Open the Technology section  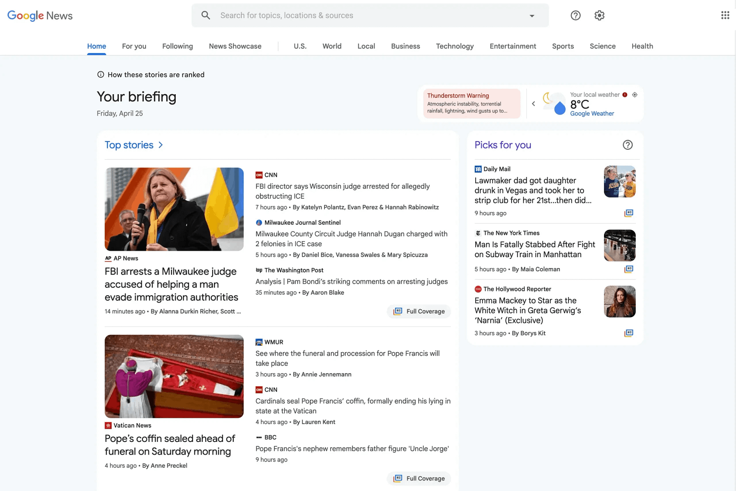pyautogui.click(x=455, y=46)
